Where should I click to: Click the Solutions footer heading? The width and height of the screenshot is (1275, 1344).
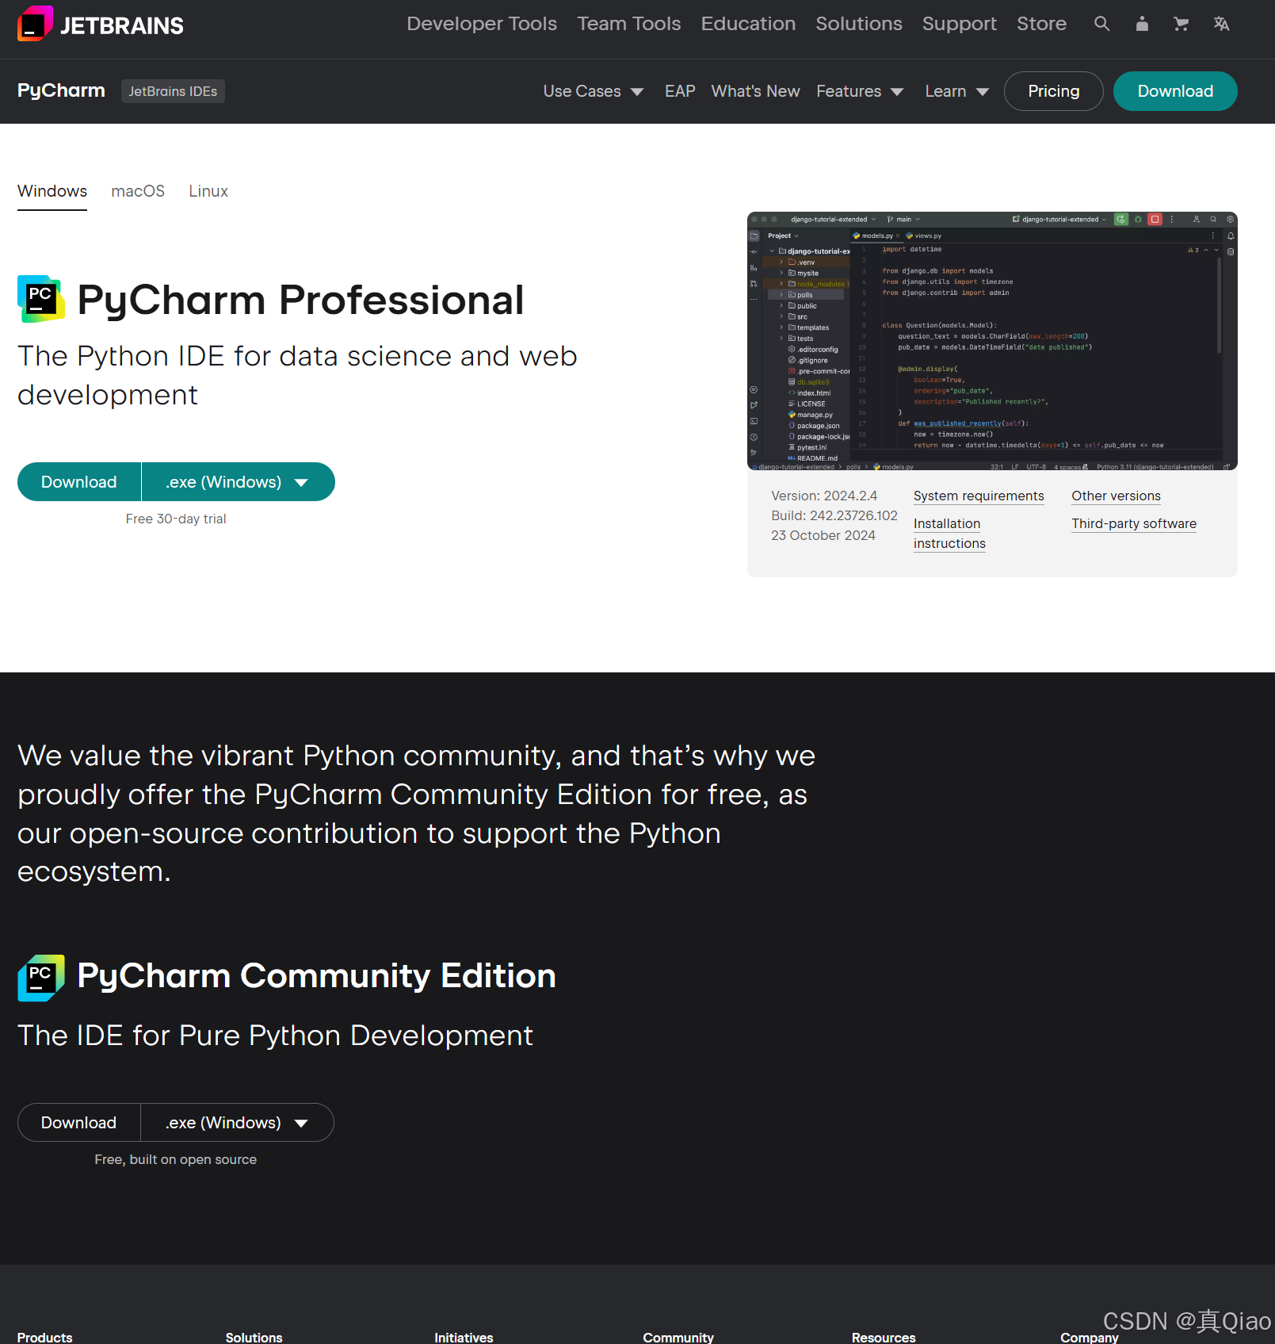[x=254, y=1337]
